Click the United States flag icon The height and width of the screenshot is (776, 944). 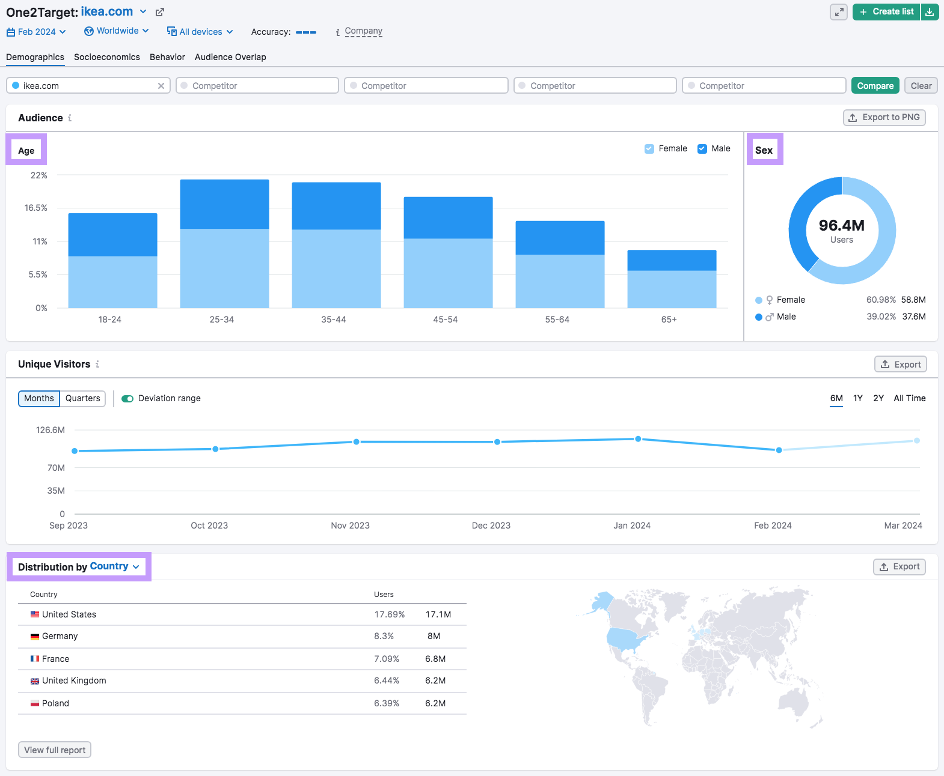[x=35, y=614]
